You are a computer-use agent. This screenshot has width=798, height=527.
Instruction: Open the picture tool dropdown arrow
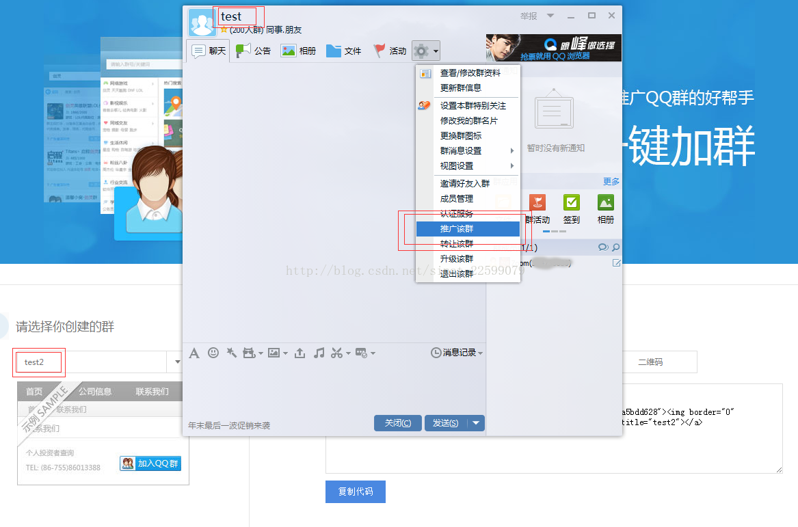coord(286,353)
